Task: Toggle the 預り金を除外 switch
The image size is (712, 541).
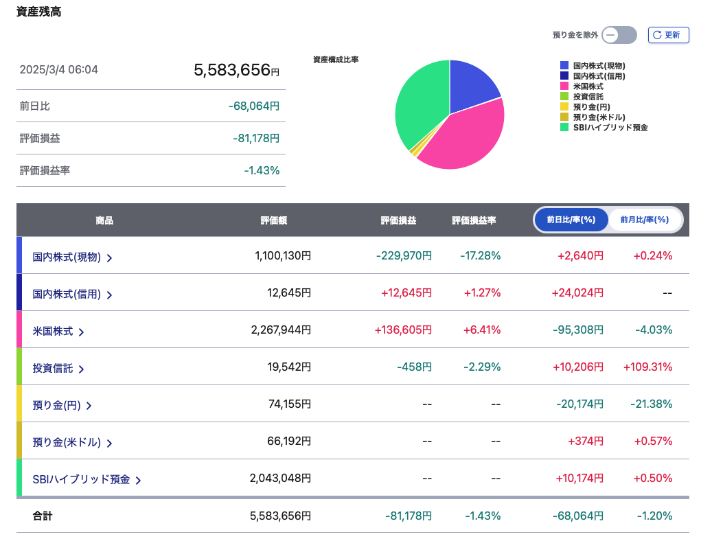Action: coord(619,35)
